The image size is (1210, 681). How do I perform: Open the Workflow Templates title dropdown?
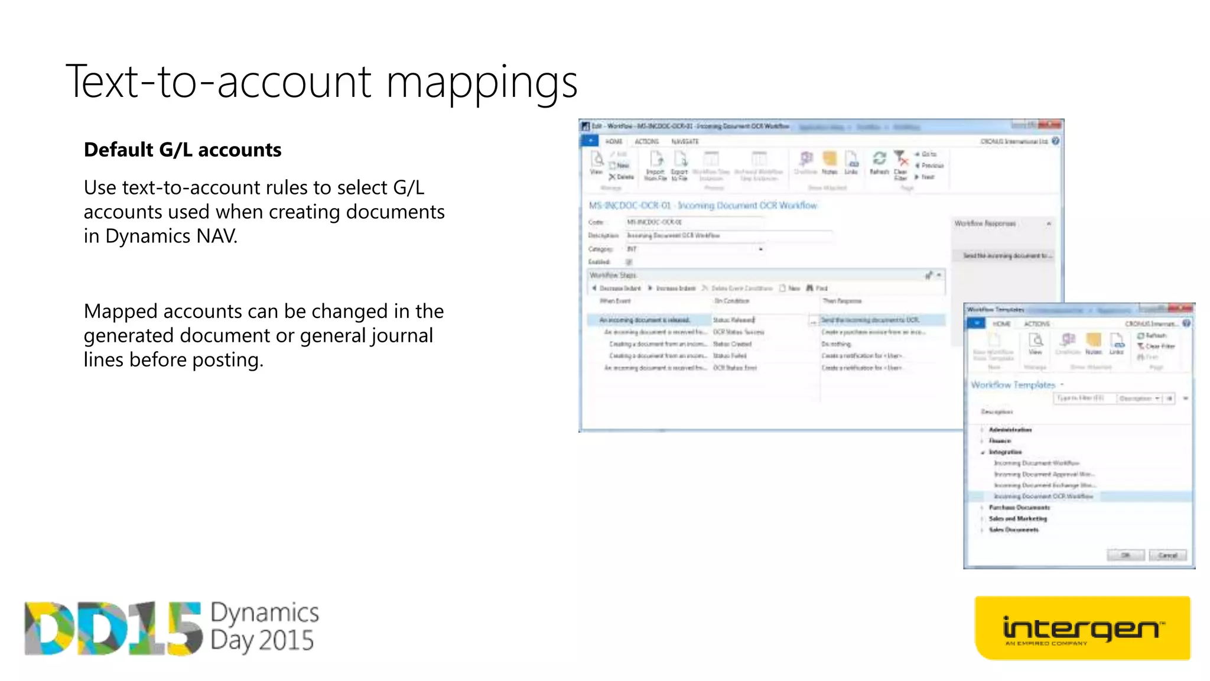(1062, 385)
